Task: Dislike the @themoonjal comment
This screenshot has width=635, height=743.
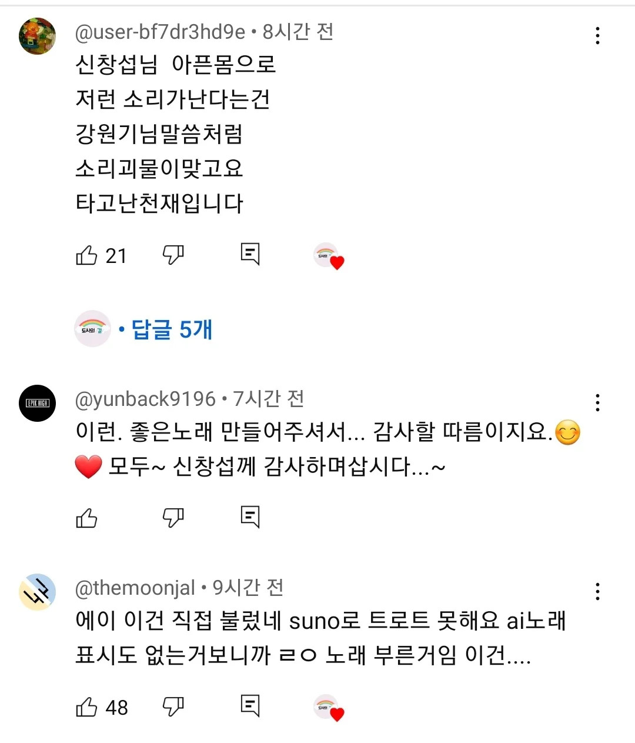Action: tap(173, 707)
